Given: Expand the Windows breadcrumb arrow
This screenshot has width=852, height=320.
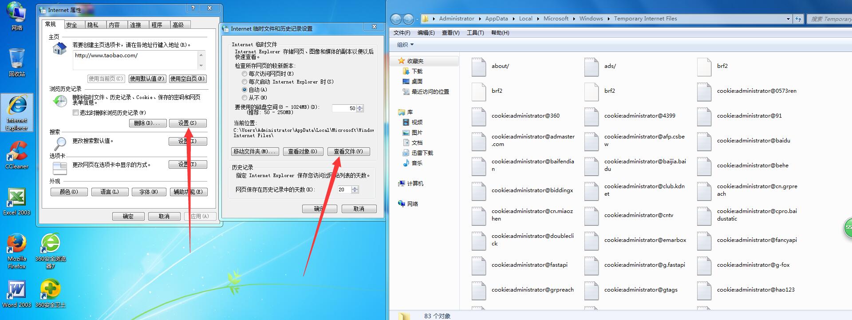Looking at the screenshot, I should [x=608, y=19].
